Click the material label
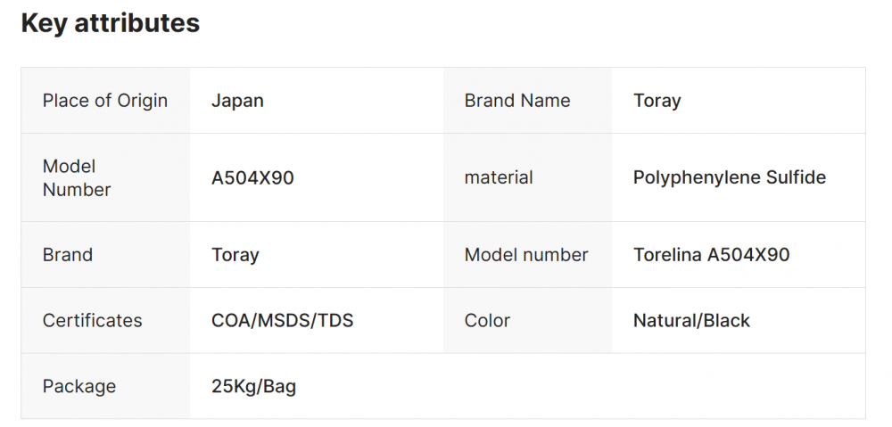This screenshot has height=427, width=892. 499,177
